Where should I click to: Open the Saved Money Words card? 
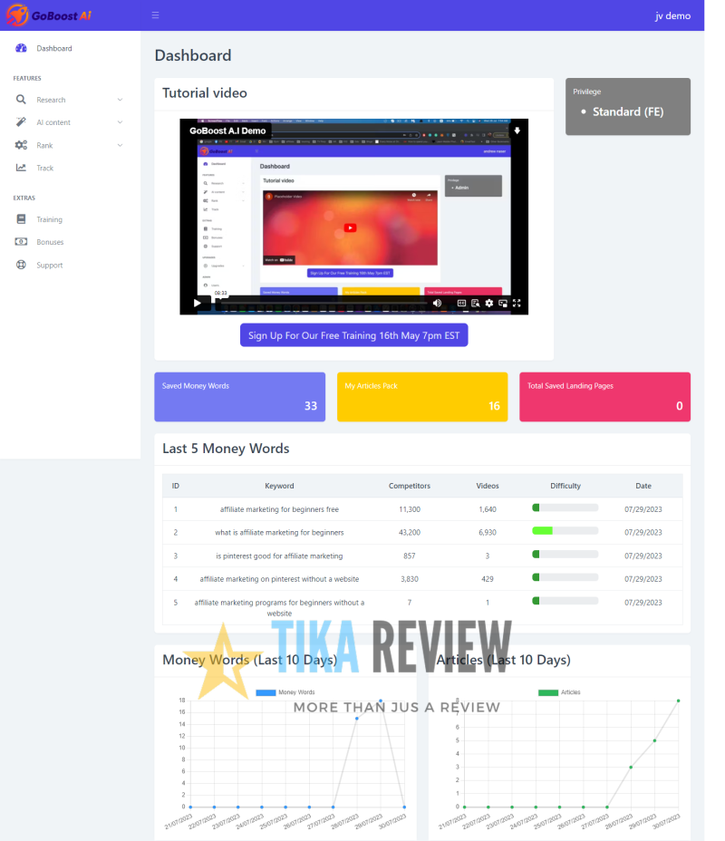239,397
